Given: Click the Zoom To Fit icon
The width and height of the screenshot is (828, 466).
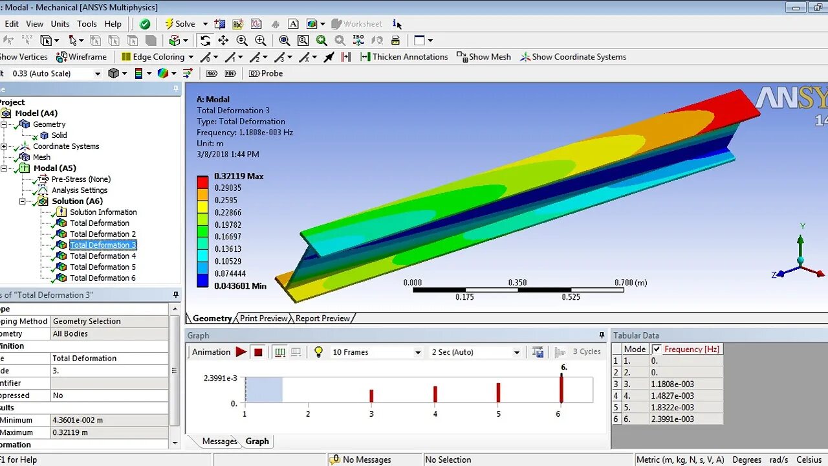Looking at the screenshot, I should click(284, 40).
